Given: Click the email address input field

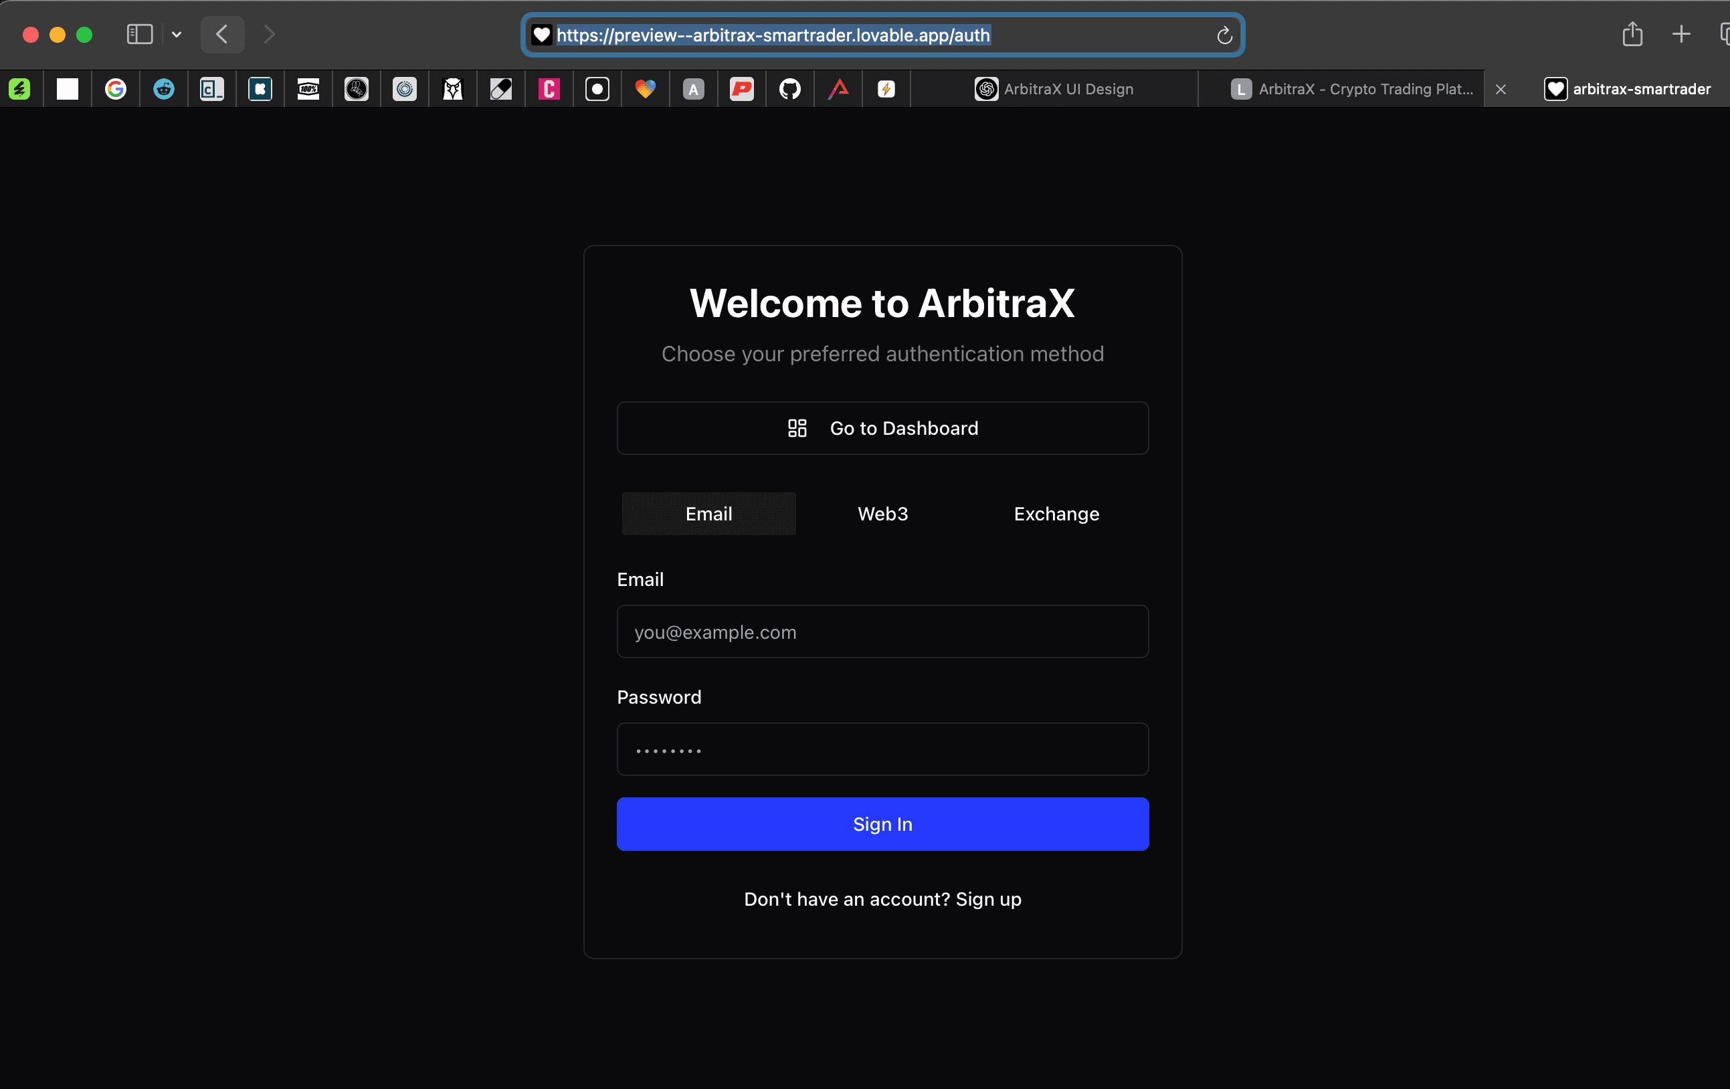Looking at the screenshot, I should coord(882,632).
